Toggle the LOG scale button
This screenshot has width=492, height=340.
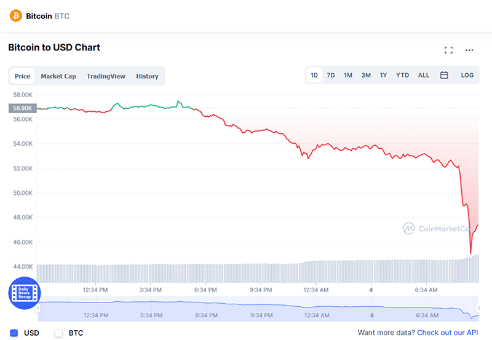tap(467, 75)
